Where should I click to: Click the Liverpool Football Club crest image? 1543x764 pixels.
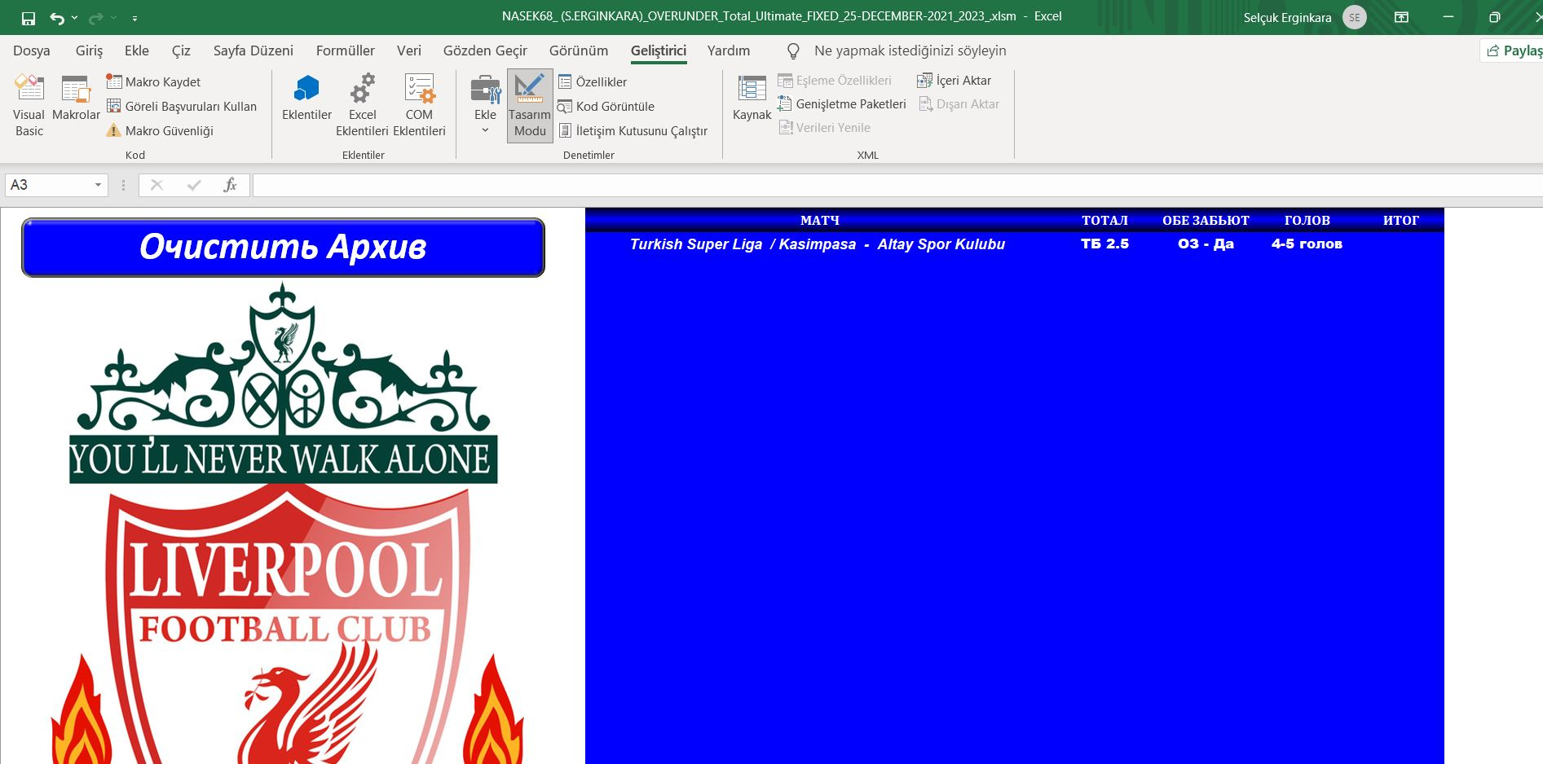[x=283, y=523]
